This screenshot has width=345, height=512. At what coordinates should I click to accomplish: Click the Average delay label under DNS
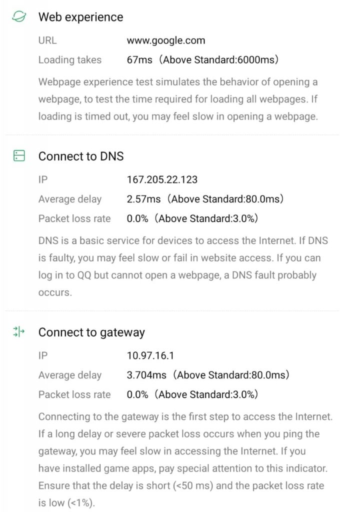pos(70,199)
